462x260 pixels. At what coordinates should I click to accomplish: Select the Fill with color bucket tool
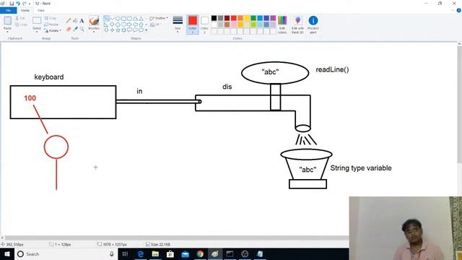point(75,21)
